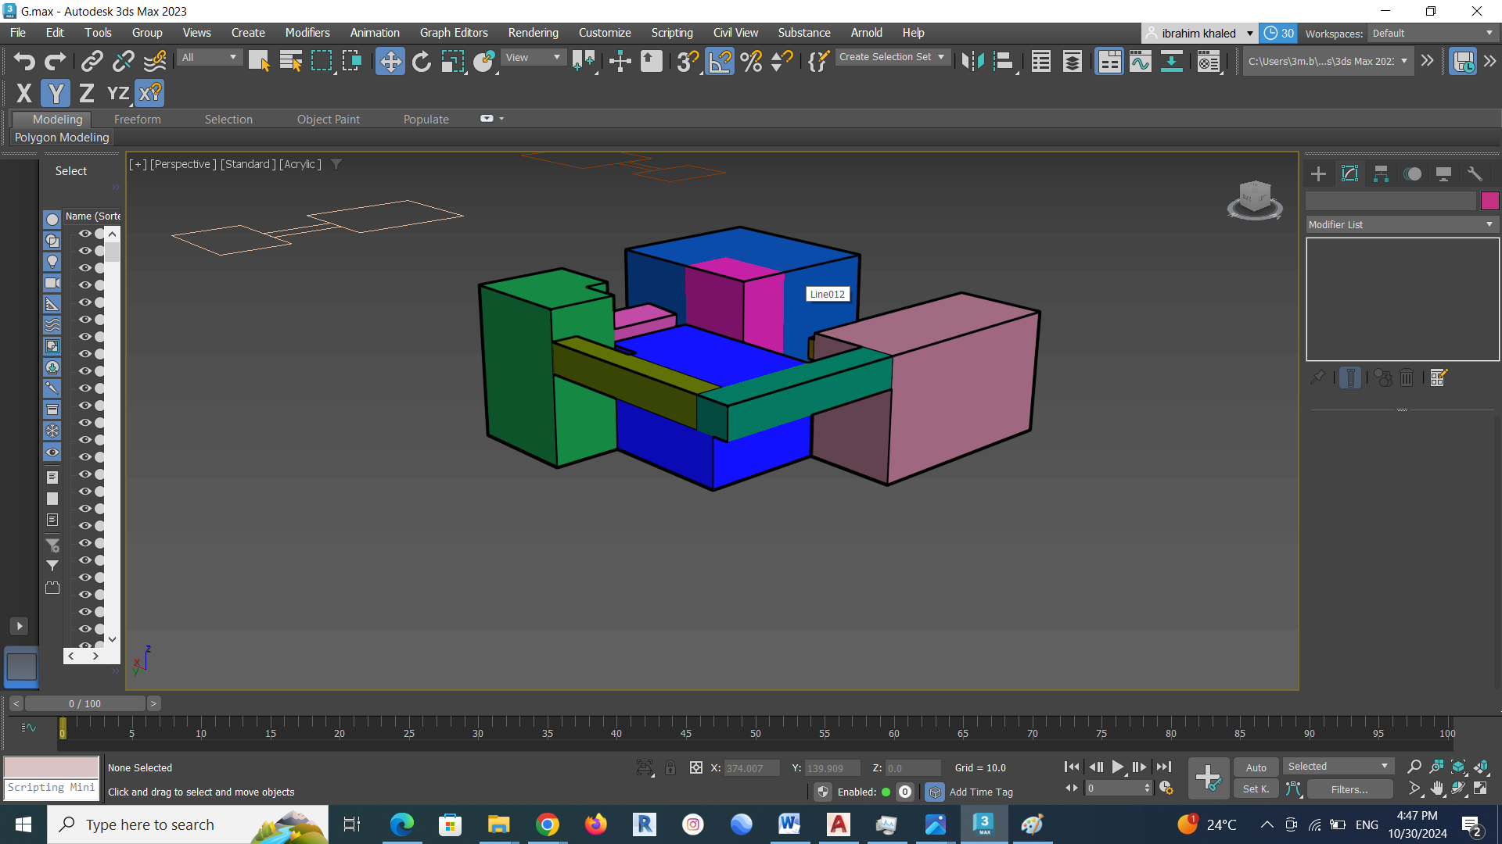Click the ViewCube in the viewport
This screenshot has width=1502, height=844.
(x=1255, y=198)
